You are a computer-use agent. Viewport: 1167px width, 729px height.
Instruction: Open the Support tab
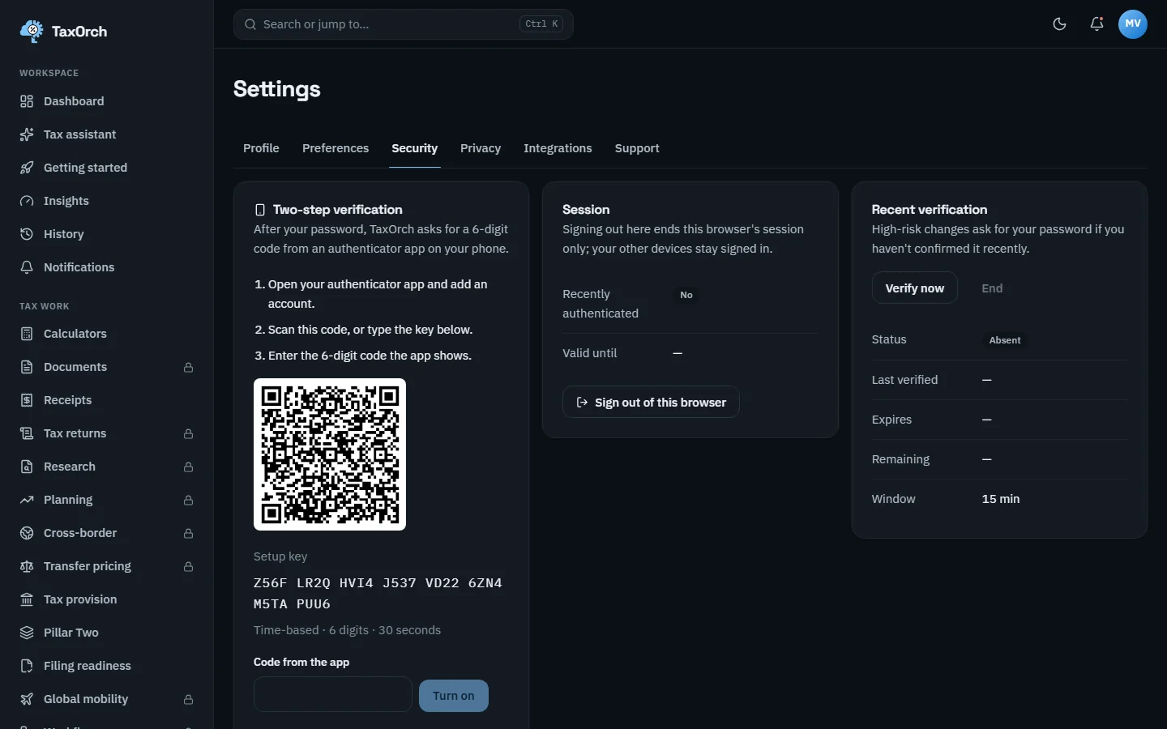[x=637, y=148]
